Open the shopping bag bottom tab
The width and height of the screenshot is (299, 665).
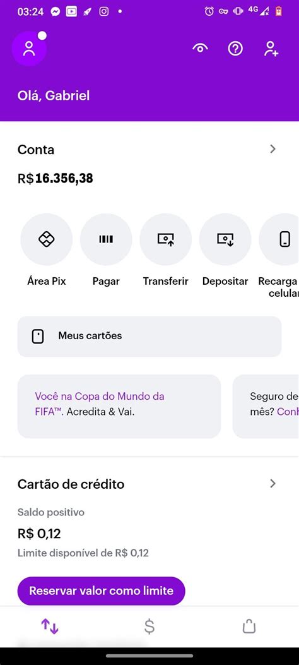coord(249,626)
